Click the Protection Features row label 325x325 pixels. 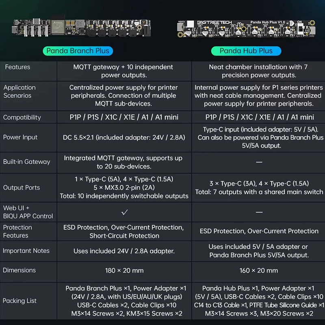point(17,231)
